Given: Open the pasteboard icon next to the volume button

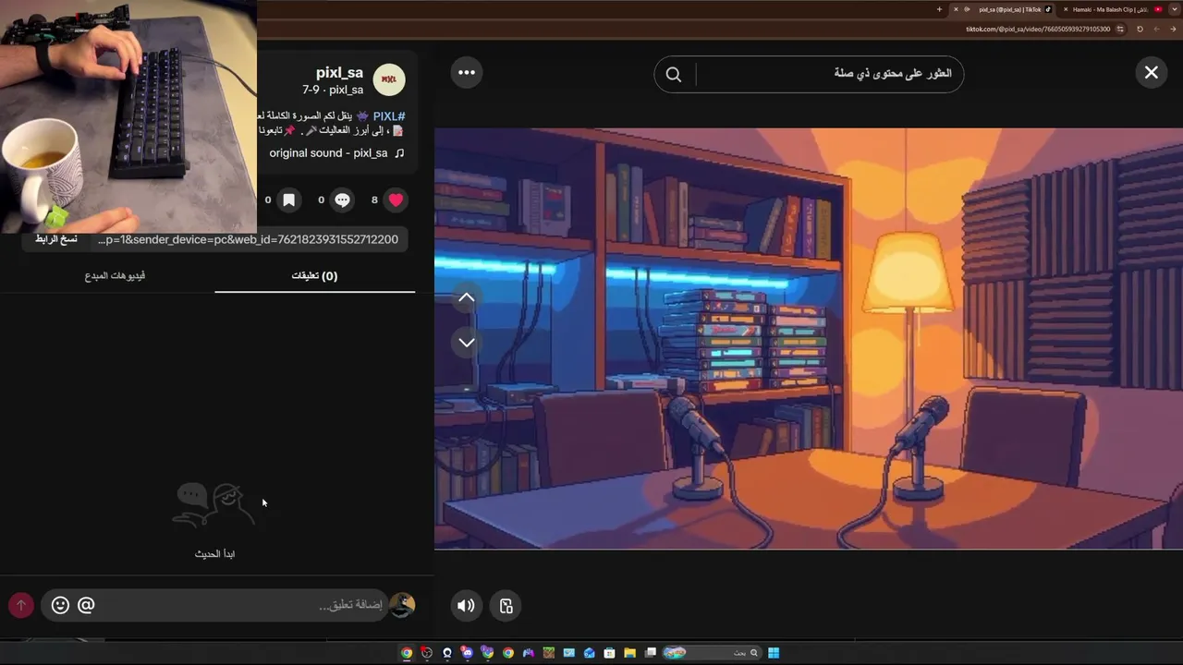Looking at the screenshot, I should pyautogui.click(x=506, y=606).
